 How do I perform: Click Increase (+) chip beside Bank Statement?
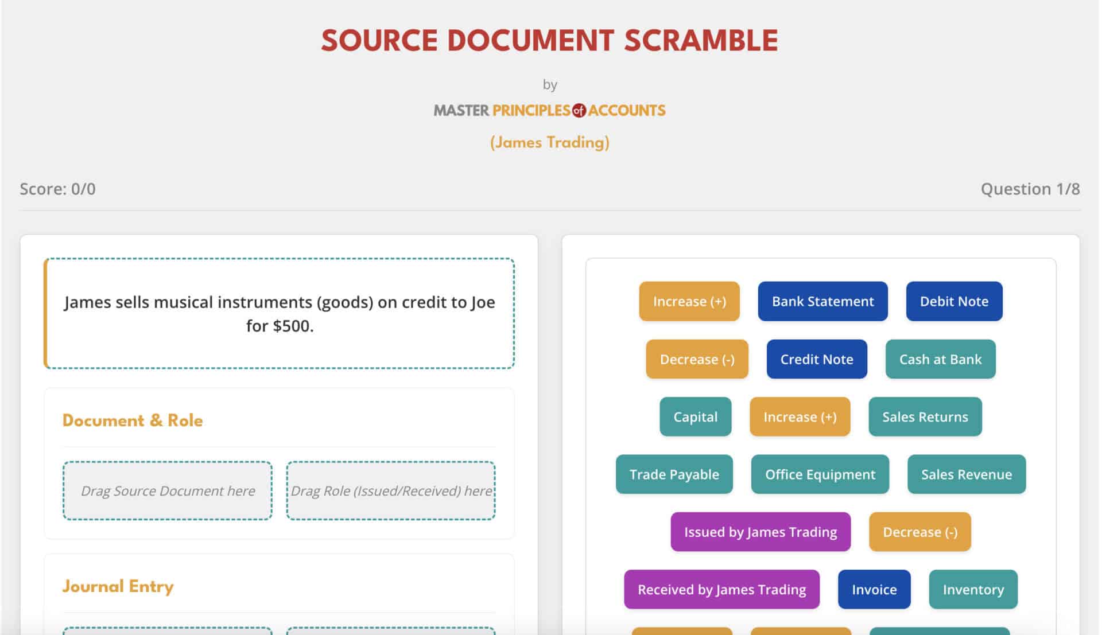[689, 301]
